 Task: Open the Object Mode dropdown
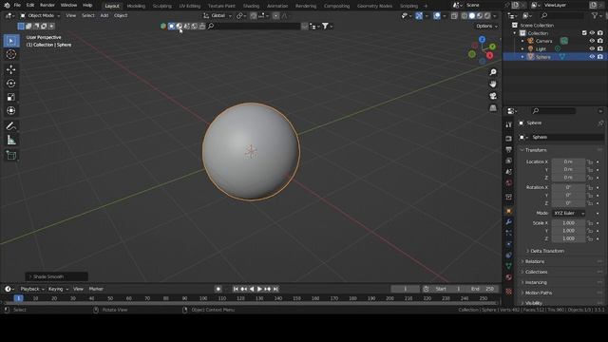40,15
